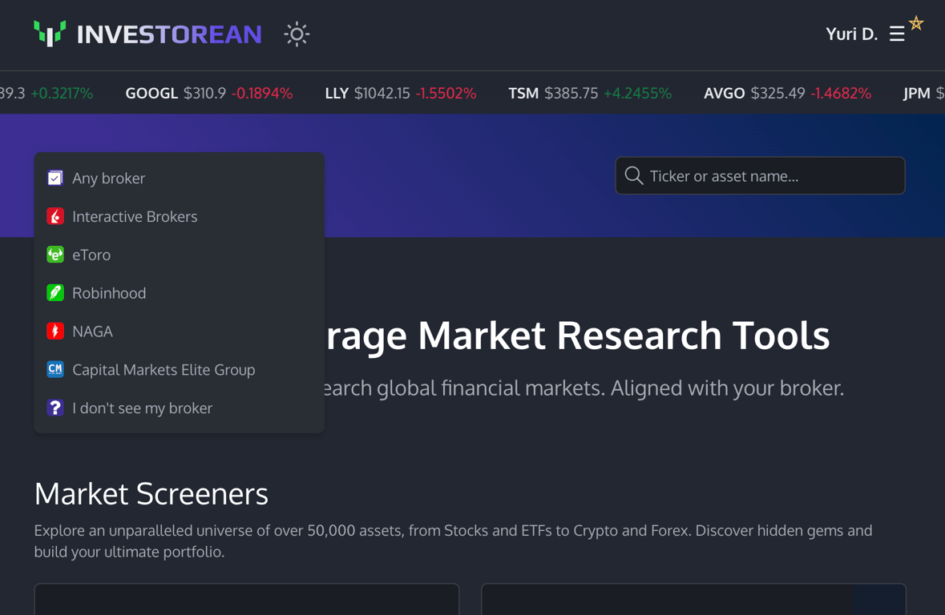
Task: Click the AVGO change -1.4682%
Action: click(x=841, y=94)
